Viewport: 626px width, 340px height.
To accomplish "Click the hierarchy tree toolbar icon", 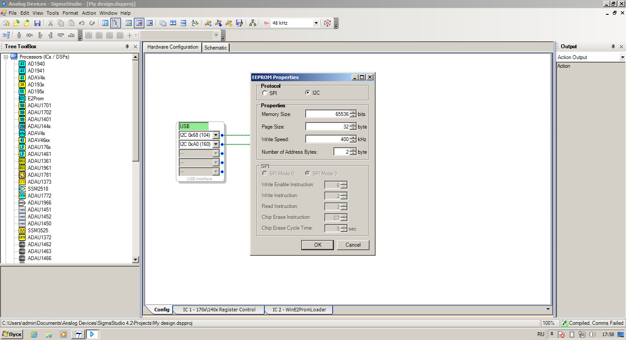I will 253,23.
